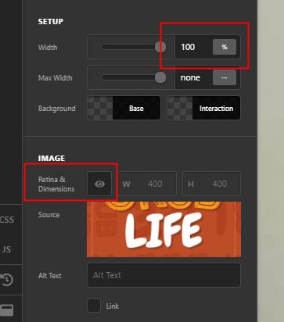Screen dimensions: 284x322
Task: Toggle Retina & Dimensions eye icon
Action: [99, 184]
